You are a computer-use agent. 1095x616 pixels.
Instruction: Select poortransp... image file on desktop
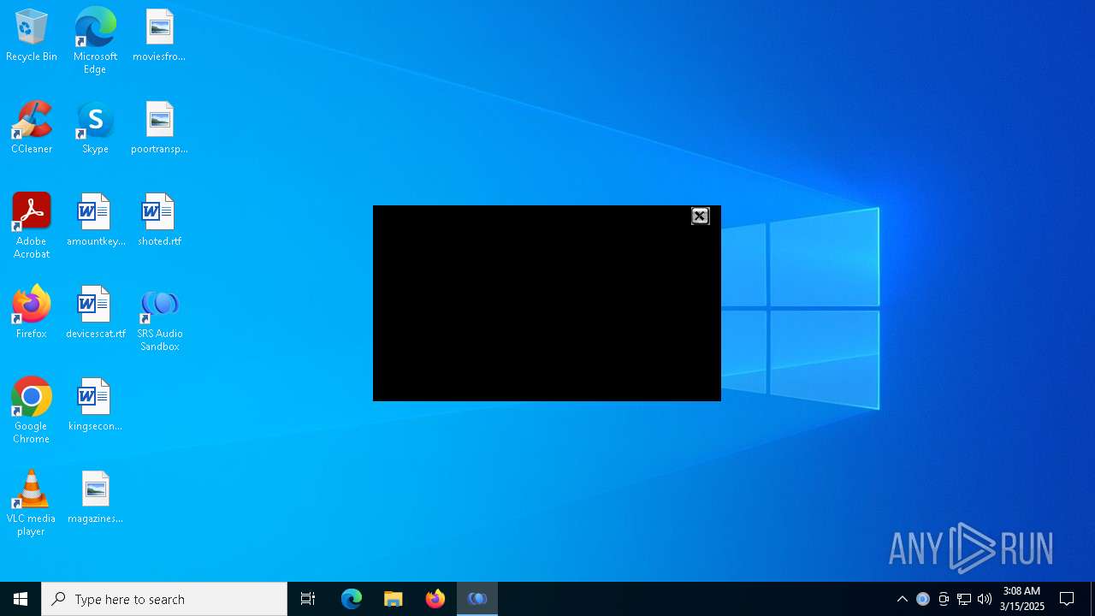(x=159, y=128)
